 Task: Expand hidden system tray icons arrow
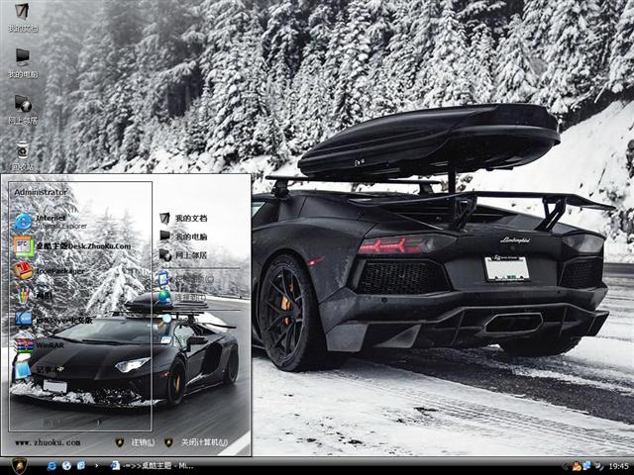[x=565, y=466]
